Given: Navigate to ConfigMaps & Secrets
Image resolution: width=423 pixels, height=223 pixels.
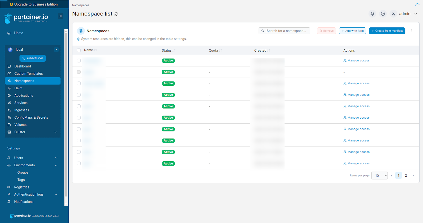Looking at the screenshot, I should coord(31,118).
